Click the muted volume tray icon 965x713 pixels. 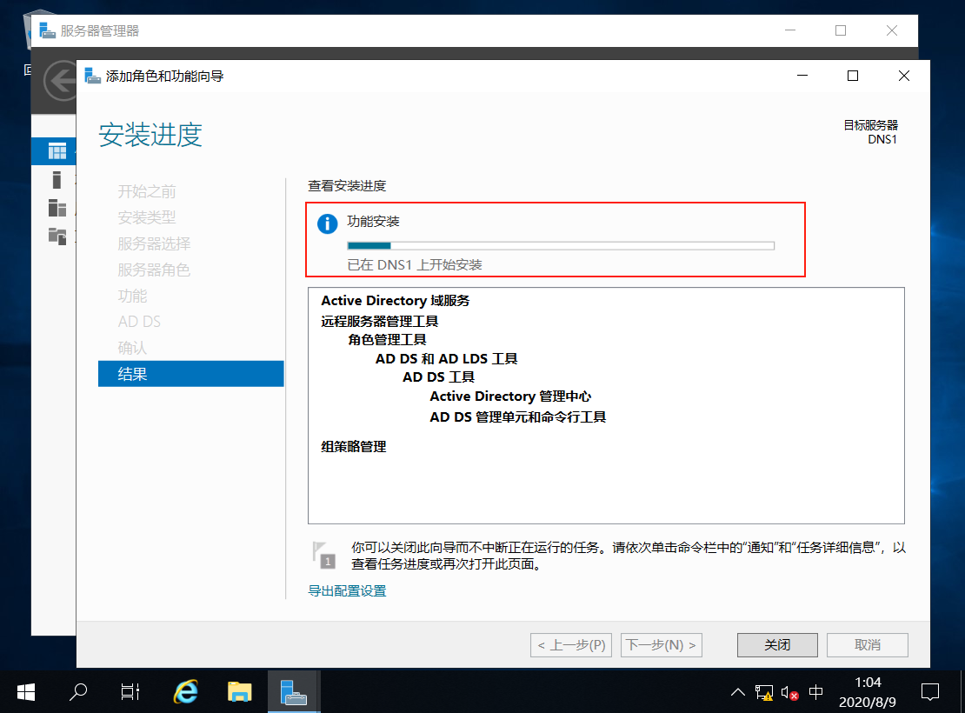pyautogui.click(x=789, y=693)
